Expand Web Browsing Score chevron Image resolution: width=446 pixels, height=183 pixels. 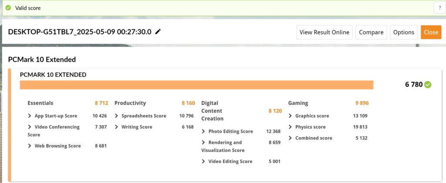coord(30,146)
